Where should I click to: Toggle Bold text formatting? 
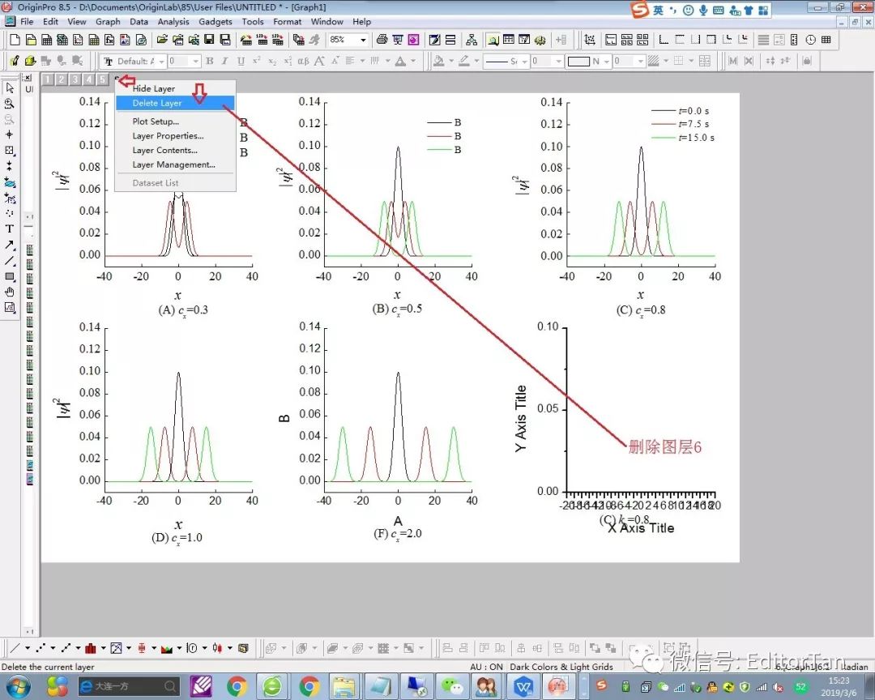click(x=210, y=61)
